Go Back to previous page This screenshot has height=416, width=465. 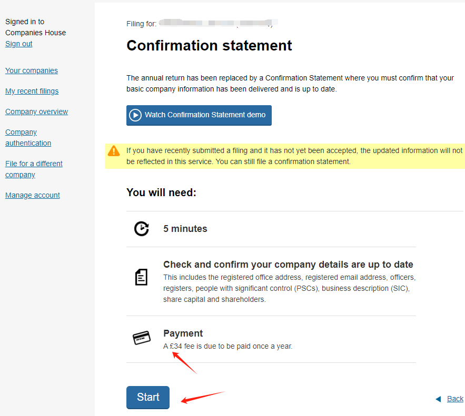(455, 399)
